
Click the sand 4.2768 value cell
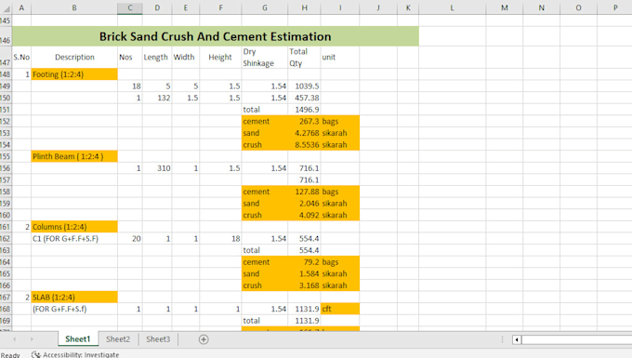(304, 133)
